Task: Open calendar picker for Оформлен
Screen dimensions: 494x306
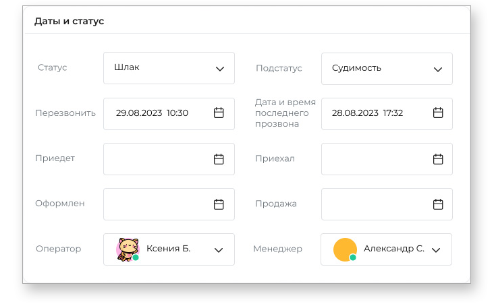Action: pos(219,204)
